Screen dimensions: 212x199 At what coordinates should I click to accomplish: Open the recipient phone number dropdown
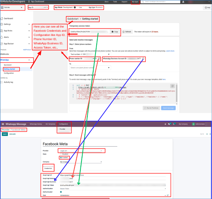[90, 68]
